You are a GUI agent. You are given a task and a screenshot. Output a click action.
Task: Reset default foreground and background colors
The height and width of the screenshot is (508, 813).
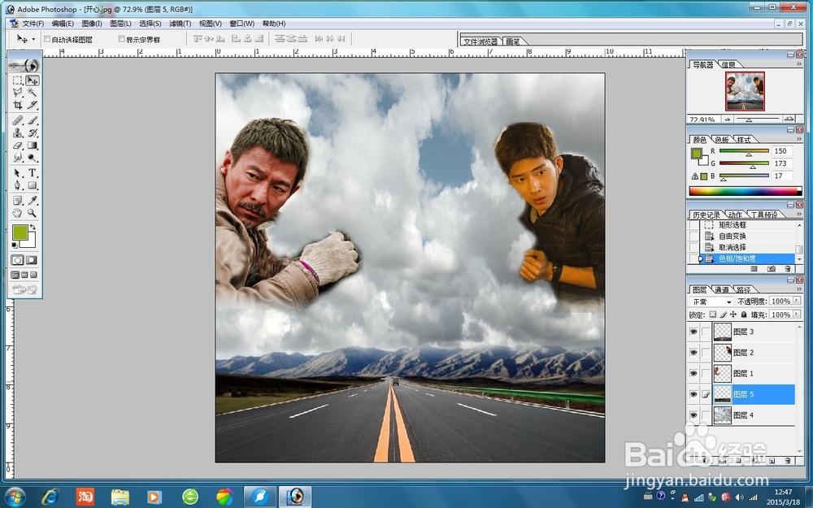(x=15, y=245)
